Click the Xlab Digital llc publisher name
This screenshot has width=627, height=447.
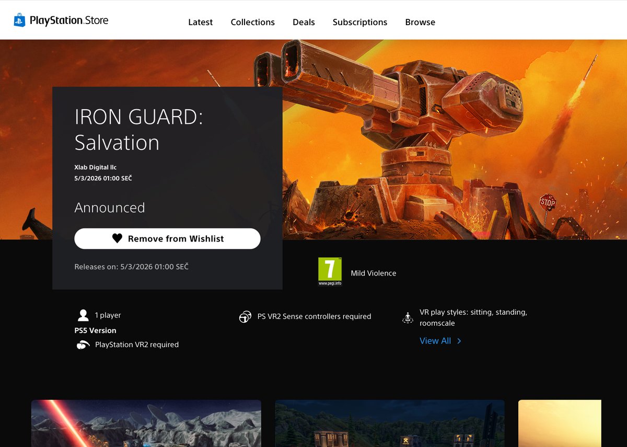96,167
